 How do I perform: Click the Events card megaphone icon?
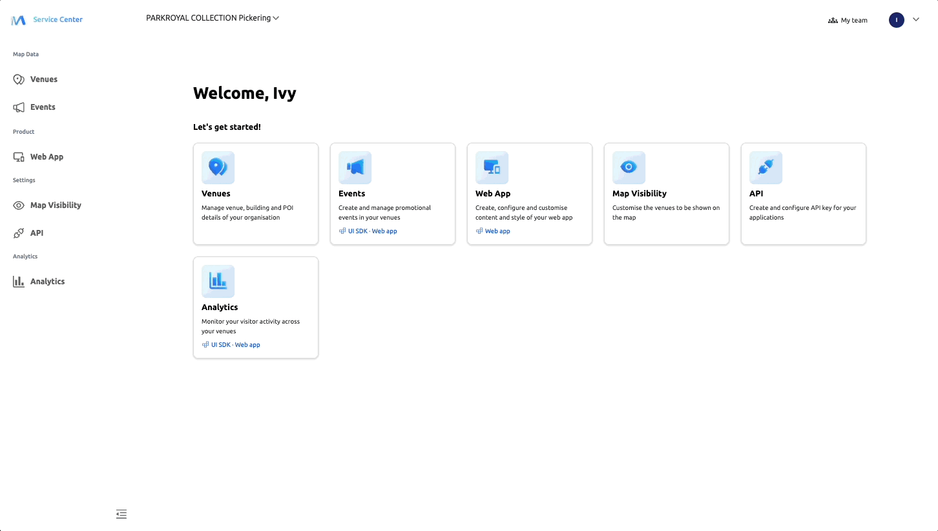(x=355, y=168)
